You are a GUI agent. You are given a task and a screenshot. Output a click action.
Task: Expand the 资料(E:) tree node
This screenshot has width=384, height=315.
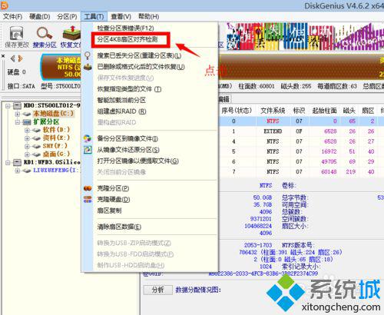27,138
